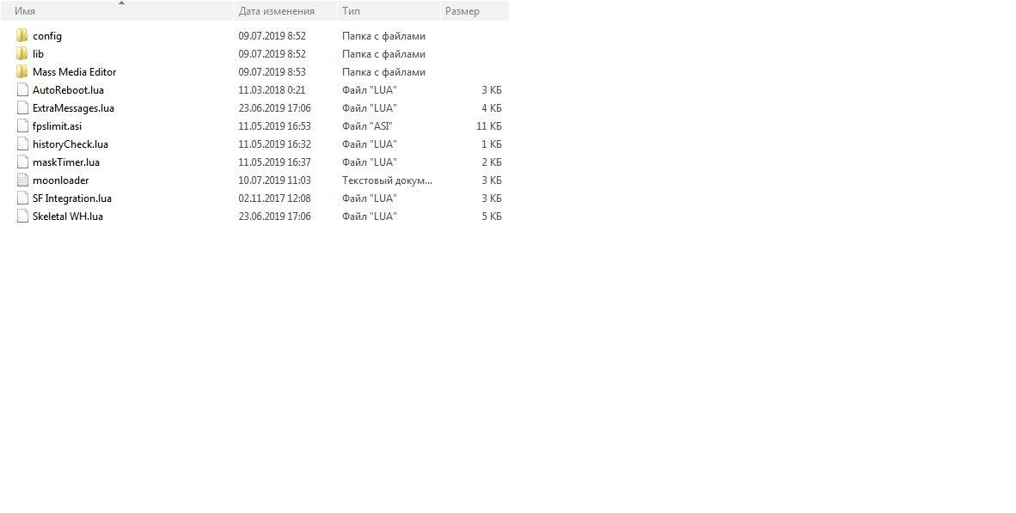
Task: Click the modification date of fpslimit.asi
Action: pos(274,126)
